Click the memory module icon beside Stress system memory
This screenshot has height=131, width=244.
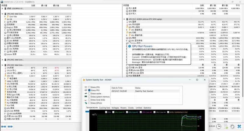[x=86, y=97]
